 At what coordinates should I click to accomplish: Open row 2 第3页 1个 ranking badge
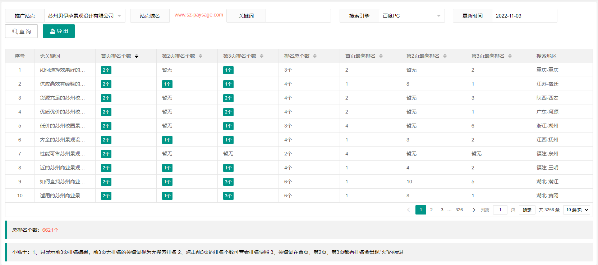coord(228,84)
